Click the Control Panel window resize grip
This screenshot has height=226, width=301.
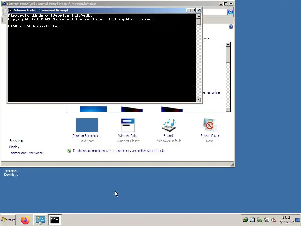pos(232,164)
